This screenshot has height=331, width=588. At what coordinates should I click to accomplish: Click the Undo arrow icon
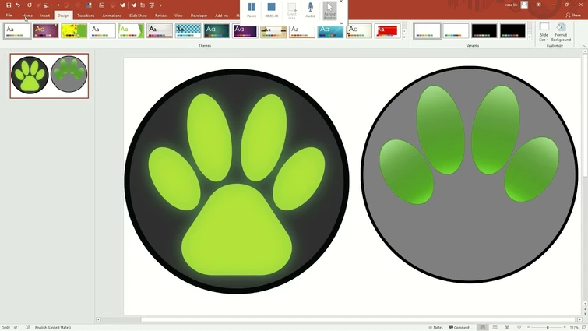coord(17,5)
